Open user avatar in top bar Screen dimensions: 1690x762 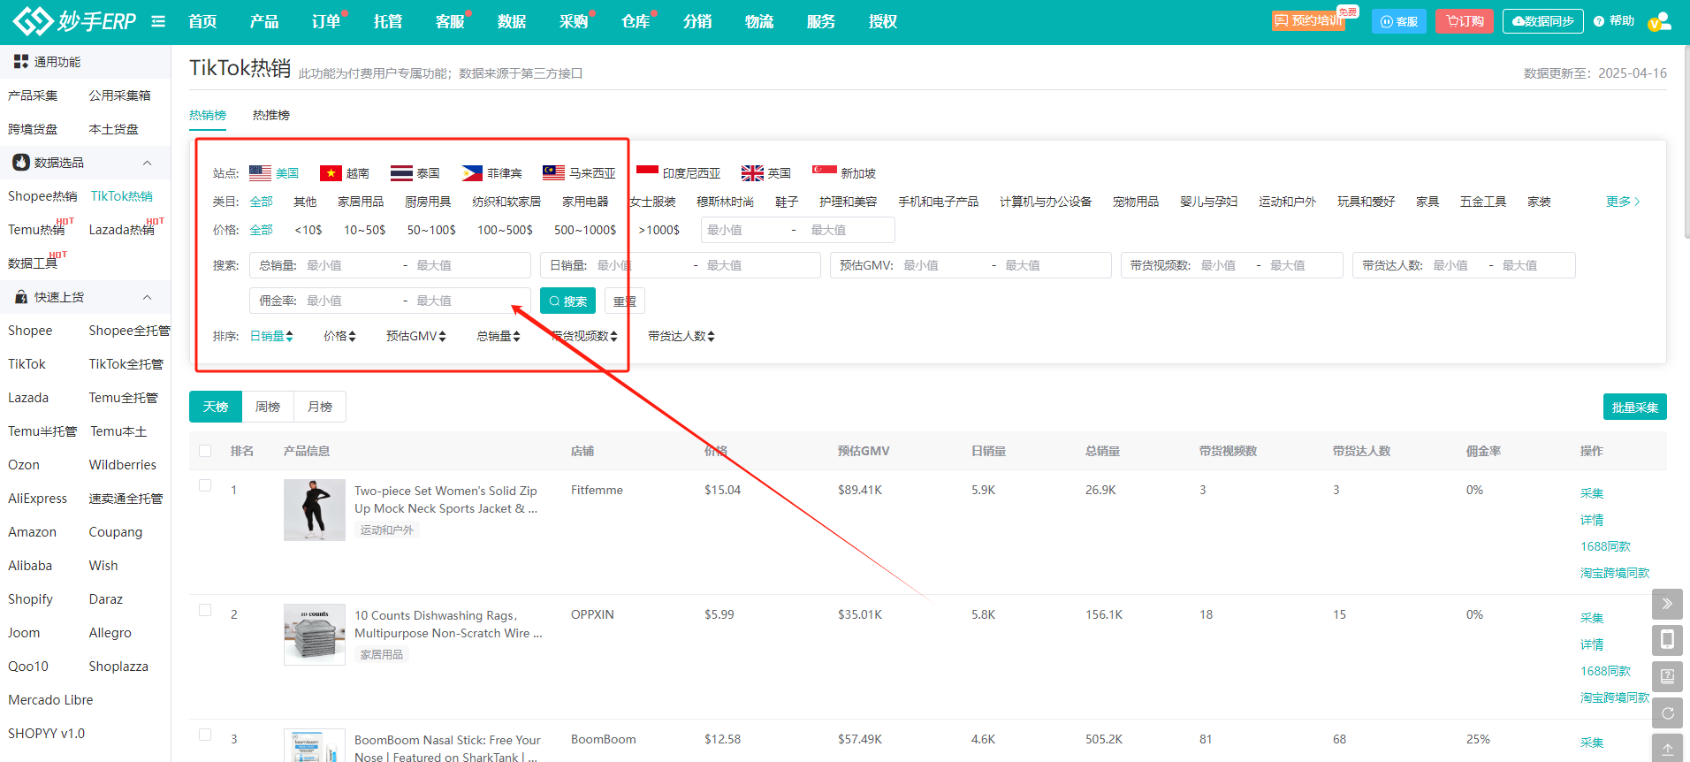click(1659, 21)
